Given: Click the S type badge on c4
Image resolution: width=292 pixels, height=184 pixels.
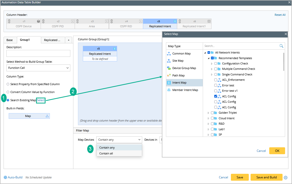Looking at the screenshot, I should point(141,21).
